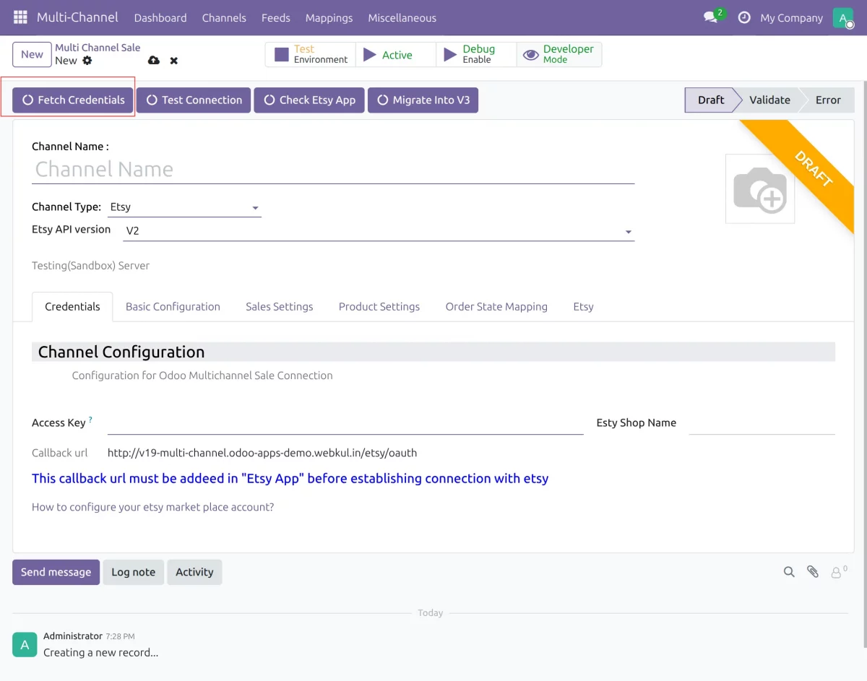Expand the Etsy API version dropdown
867x681 pixels.
(379, 231)
